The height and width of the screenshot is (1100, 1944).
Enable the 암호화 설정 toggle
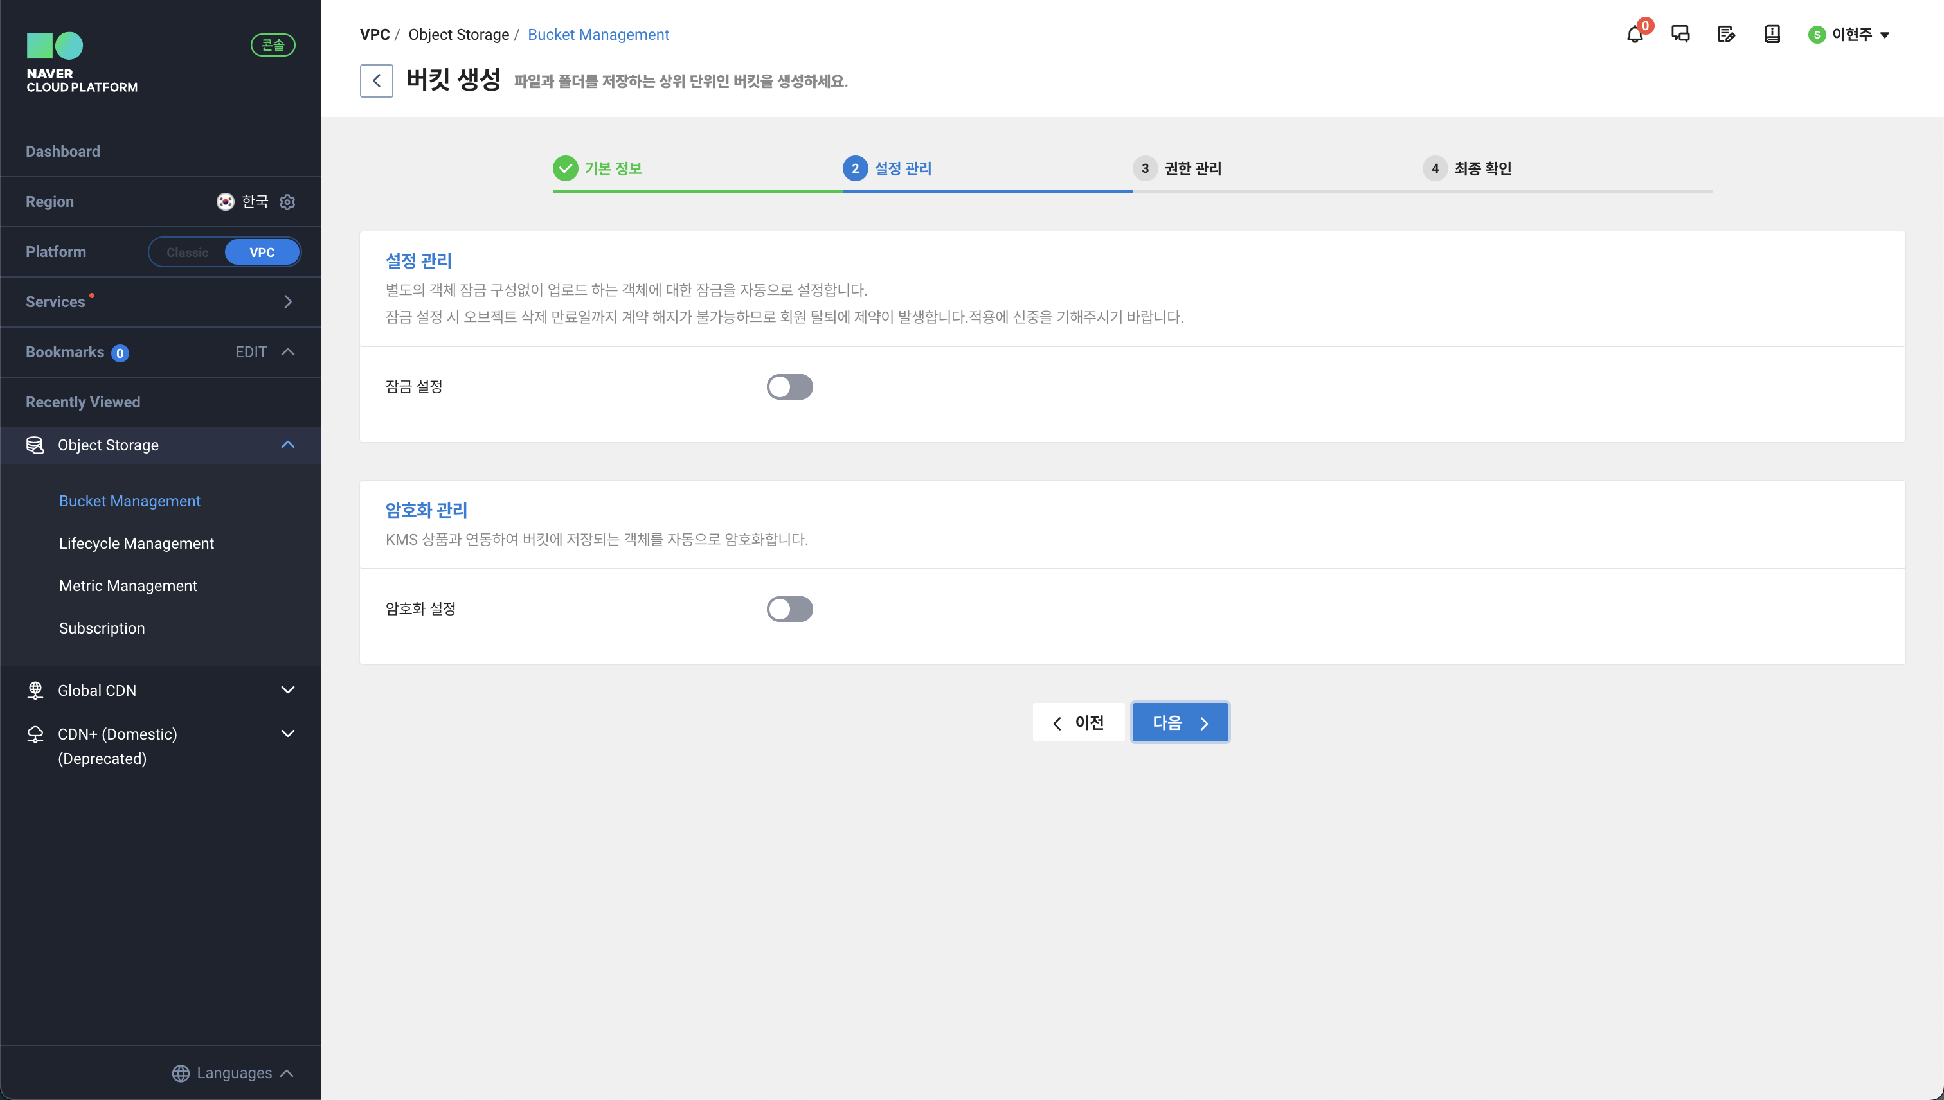789,609
